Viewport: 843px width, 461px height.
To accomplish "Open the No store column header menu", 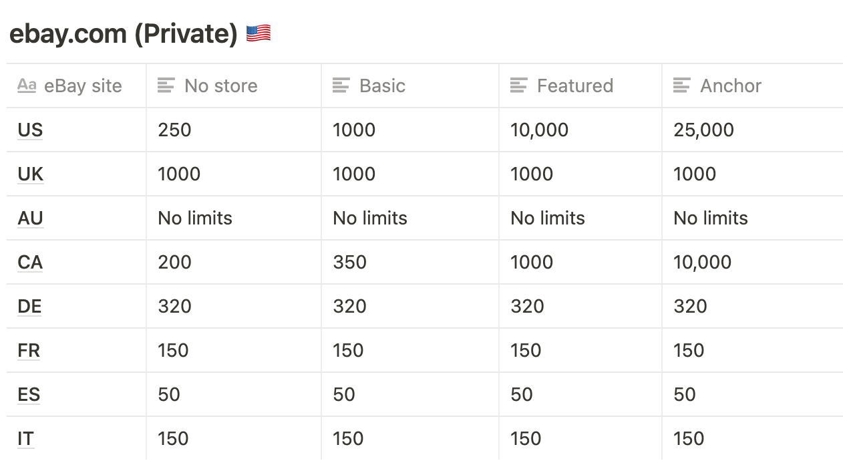I will 233,86.
